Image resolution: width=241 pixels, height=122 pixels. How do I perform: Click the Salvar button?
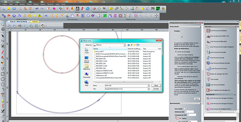pyautogui.click(x=156, y=85)
